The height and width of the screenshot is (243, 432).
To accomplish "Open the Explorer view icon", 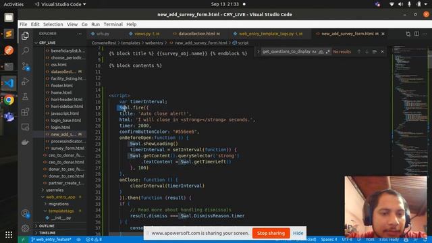I will click(x=25, y=36).
